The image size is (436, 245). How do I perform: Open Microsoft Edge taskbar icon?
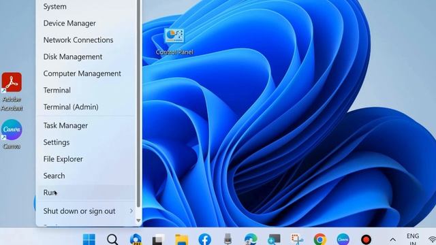tap(251, 239)
